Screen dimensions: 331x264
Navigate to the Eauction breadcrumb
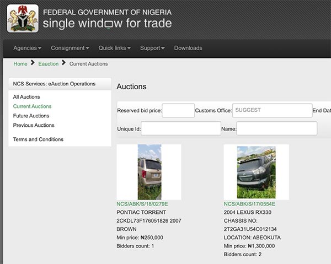[x=49, y=64]
